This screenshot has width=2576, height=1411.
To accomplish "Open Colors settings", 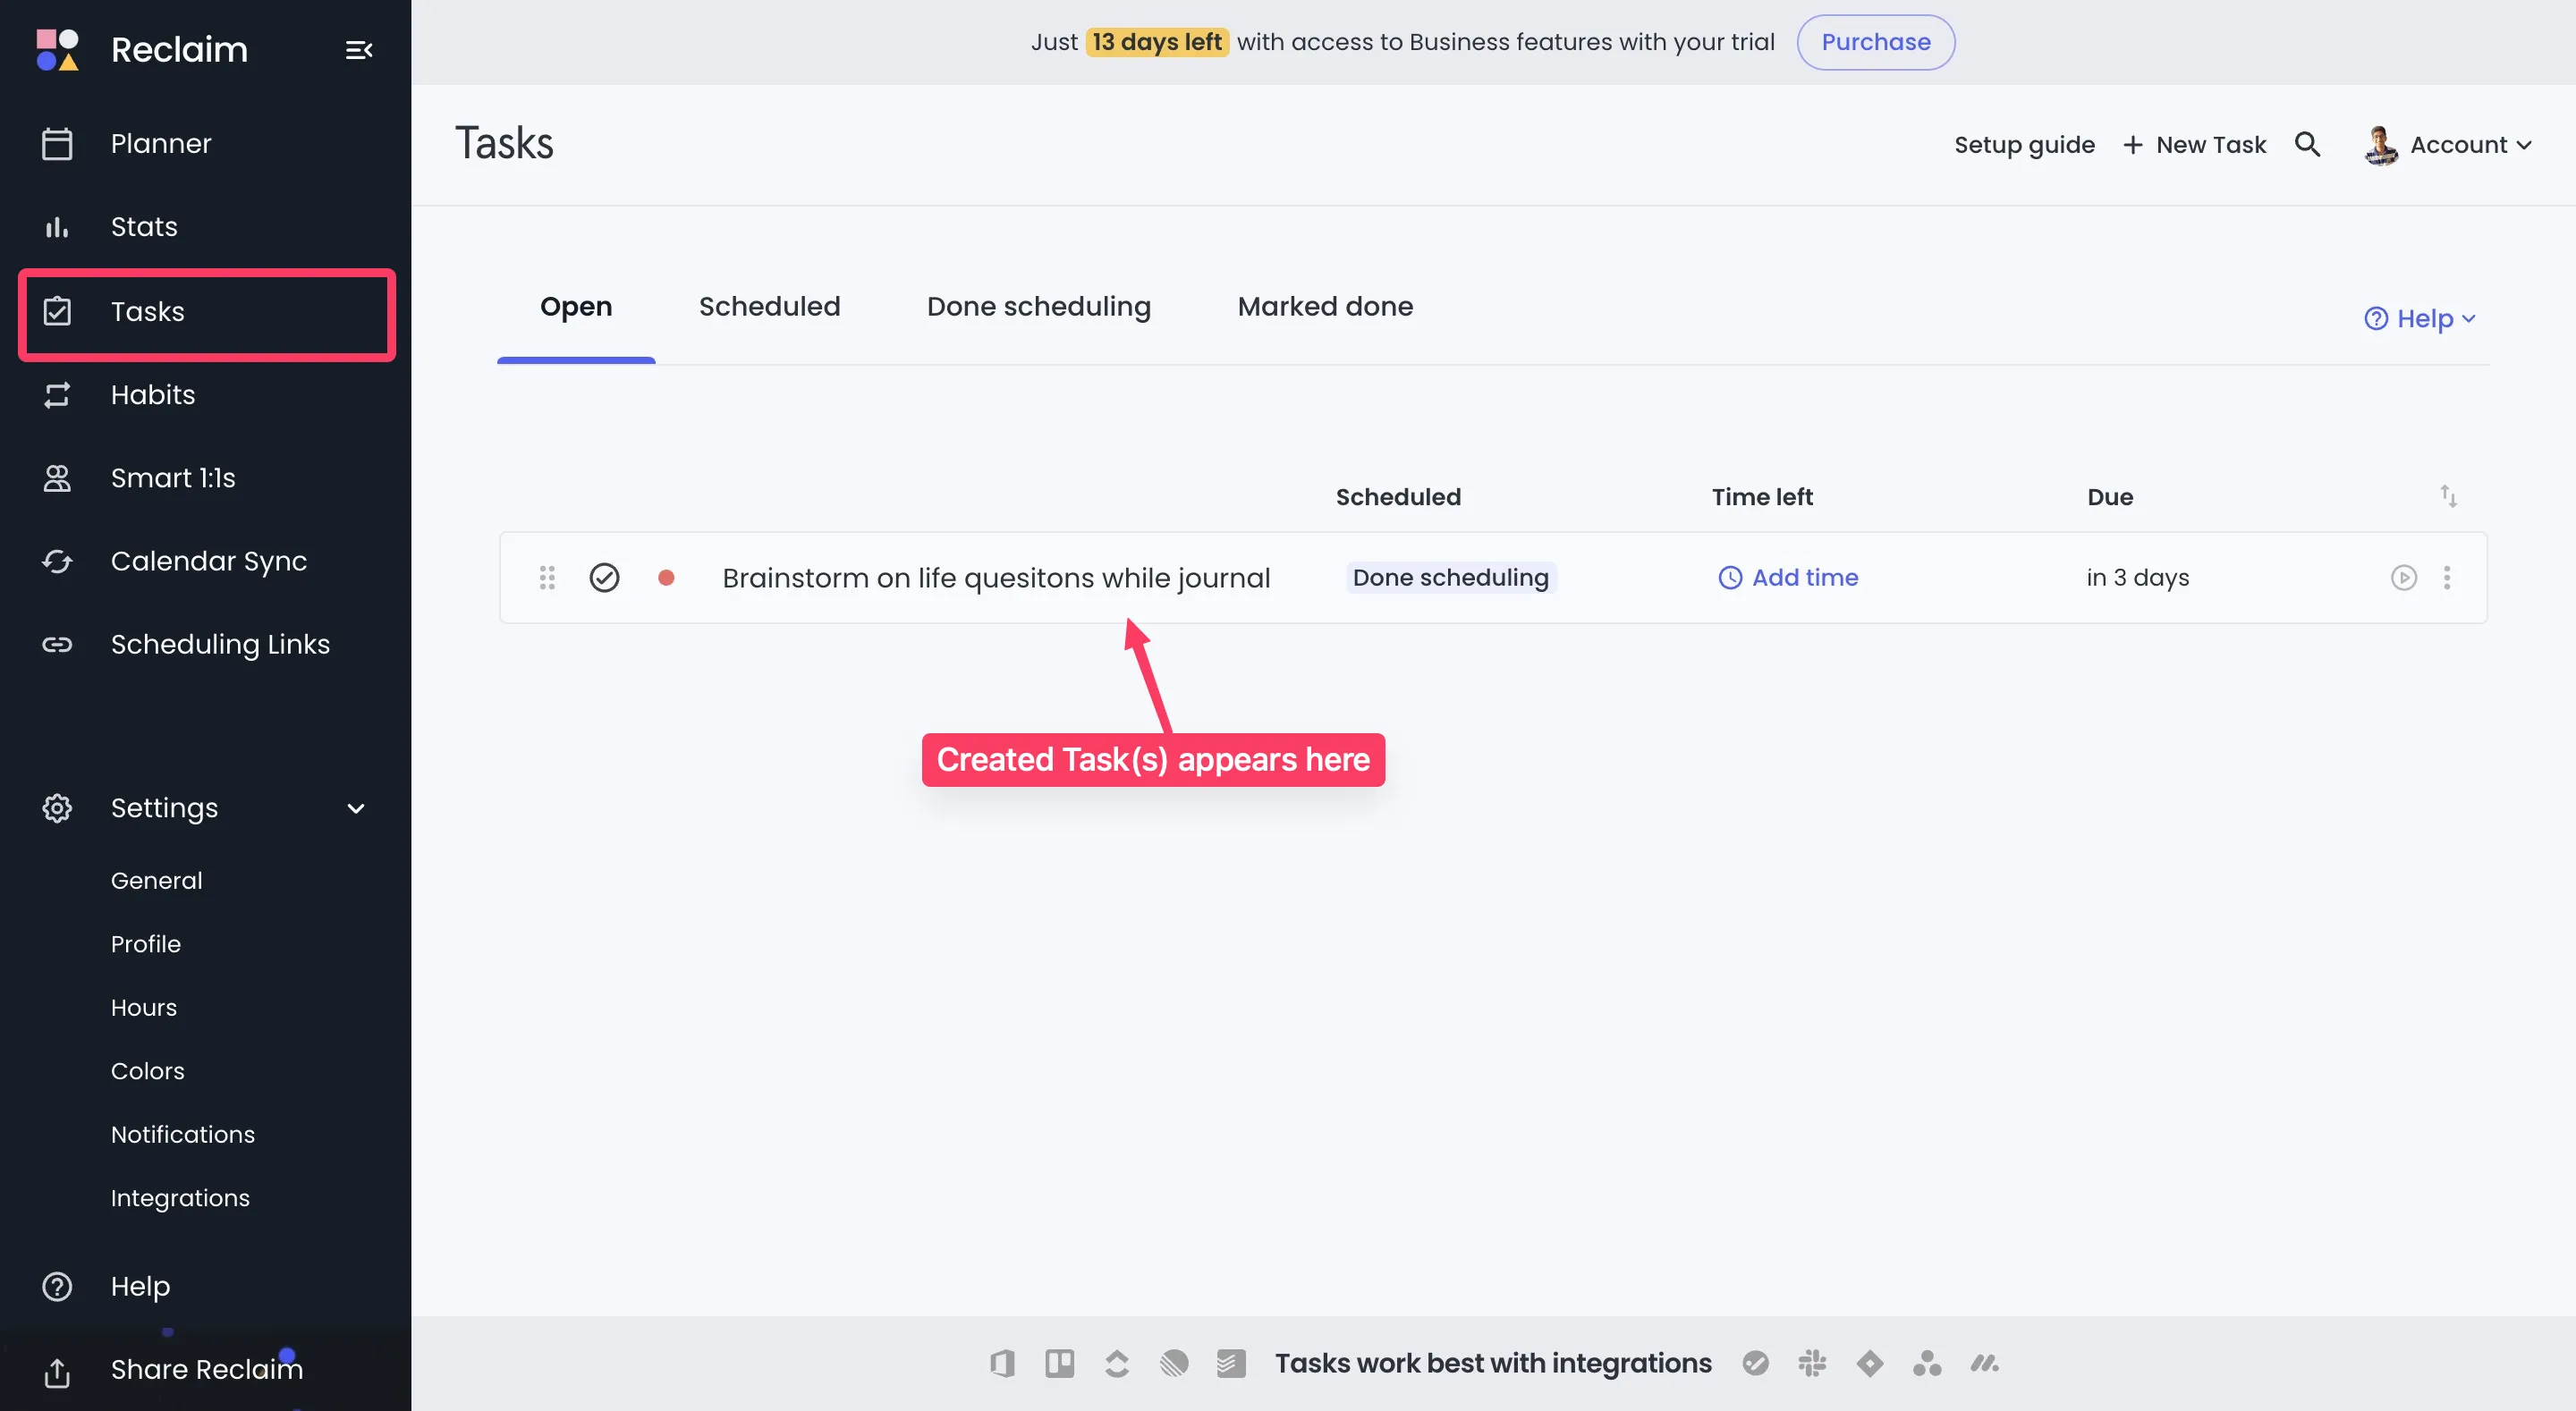I will [148, 1071].
